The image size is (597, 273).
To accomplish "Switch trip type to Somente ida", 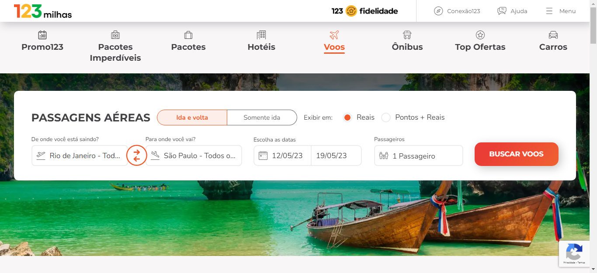I will tap(262, 117).
